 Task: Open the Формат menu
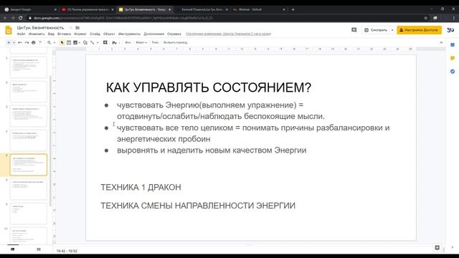80,34
